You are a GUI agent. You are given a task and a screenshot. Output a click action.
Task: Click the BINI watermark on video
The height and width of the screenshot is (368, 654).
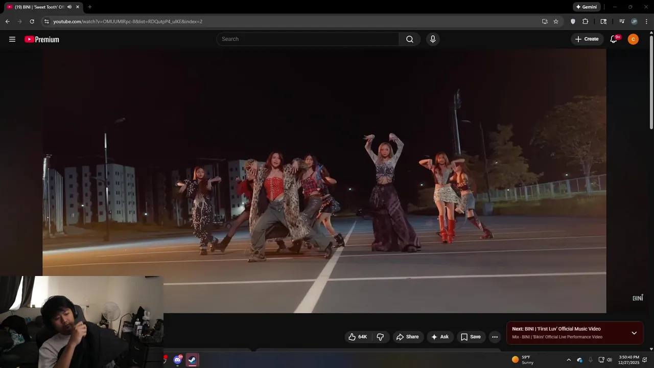pos(638,297)
